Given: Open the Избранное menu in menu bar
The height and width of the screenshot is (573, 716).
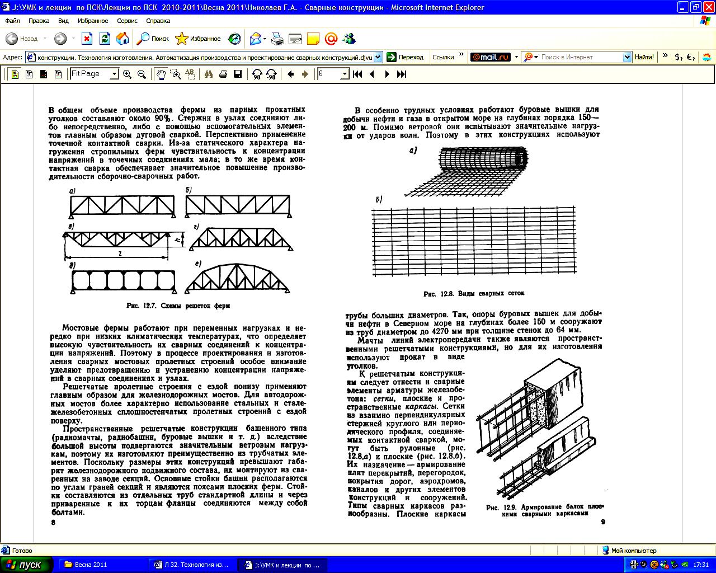Looking at the screenshot, I should (x=93, y=21).
